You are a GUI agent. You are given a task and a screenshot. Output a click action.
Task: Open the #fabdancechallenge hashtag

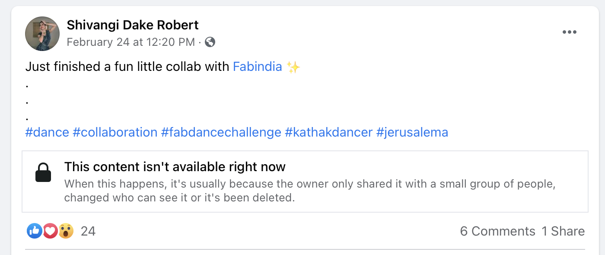coord(221,132)
